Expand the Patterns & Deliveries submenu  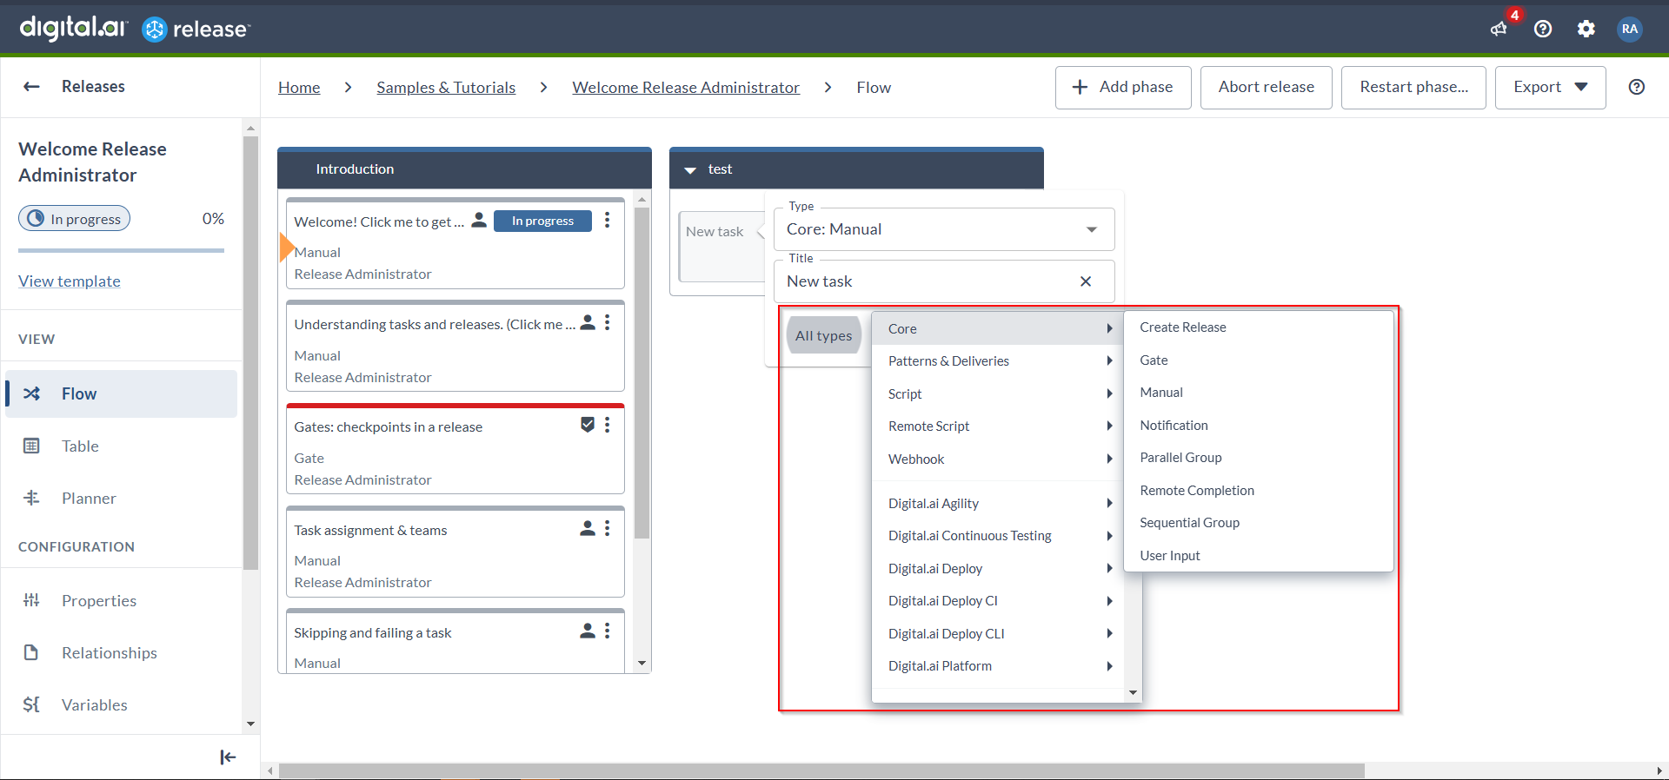[999, 361]
